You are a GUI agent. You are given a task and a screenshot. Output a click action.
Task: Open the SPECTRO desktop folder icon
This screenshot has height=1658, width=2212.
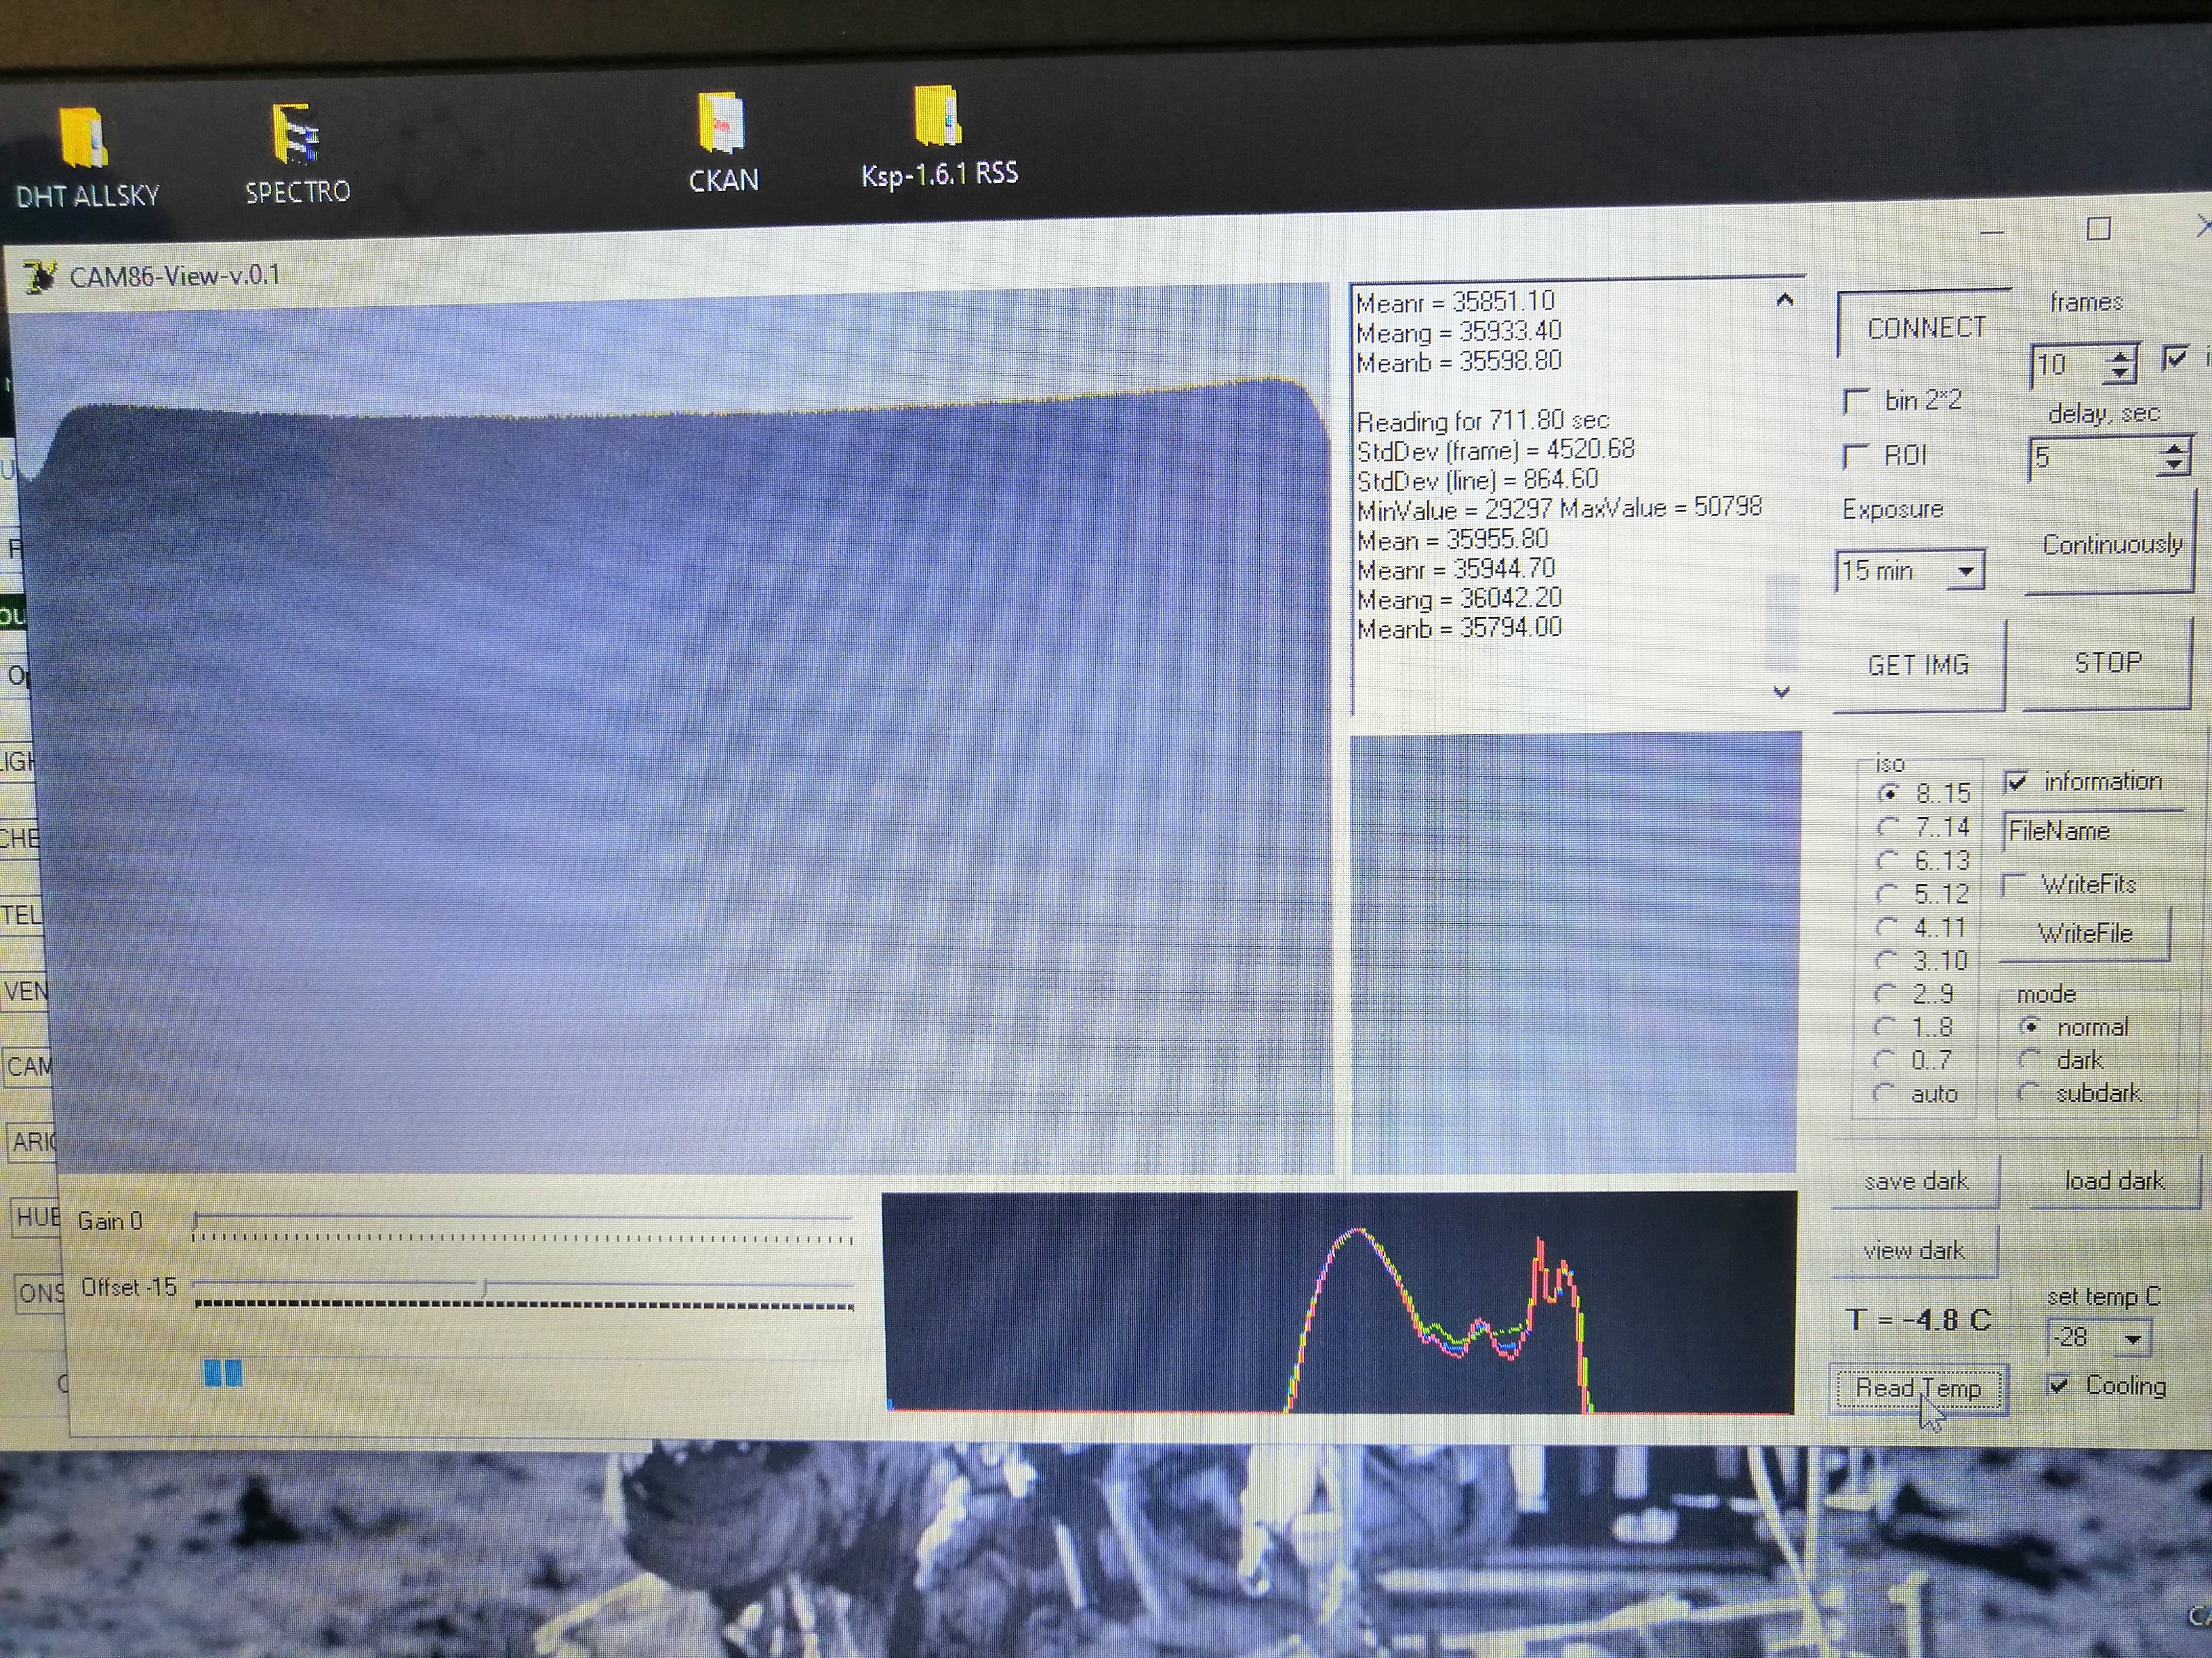tap(297, 135)
